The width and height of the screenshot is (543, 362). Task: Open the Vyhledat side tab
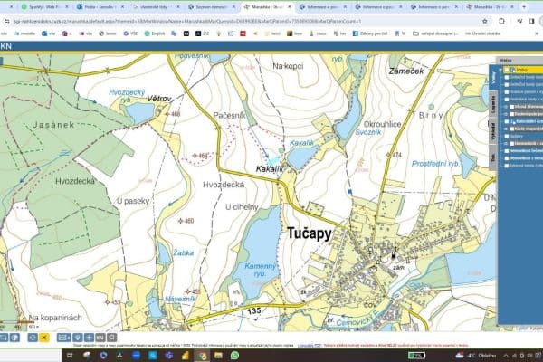pyautogui.click(x=494, y=132)
